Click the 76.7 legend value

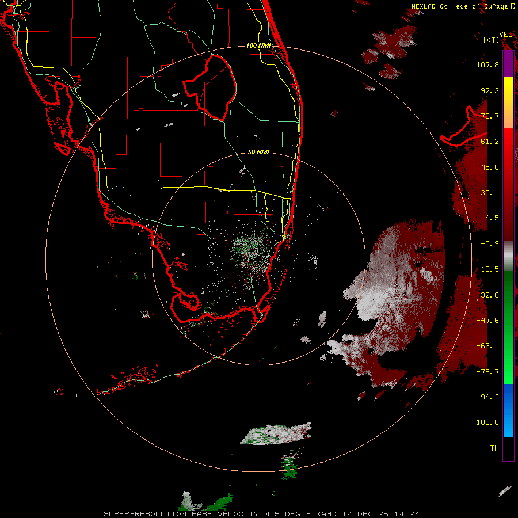[490, 116]
